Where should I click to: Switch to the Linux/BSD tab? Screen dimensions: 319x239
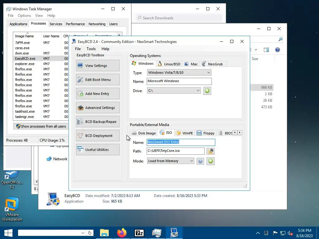(169, 64)
